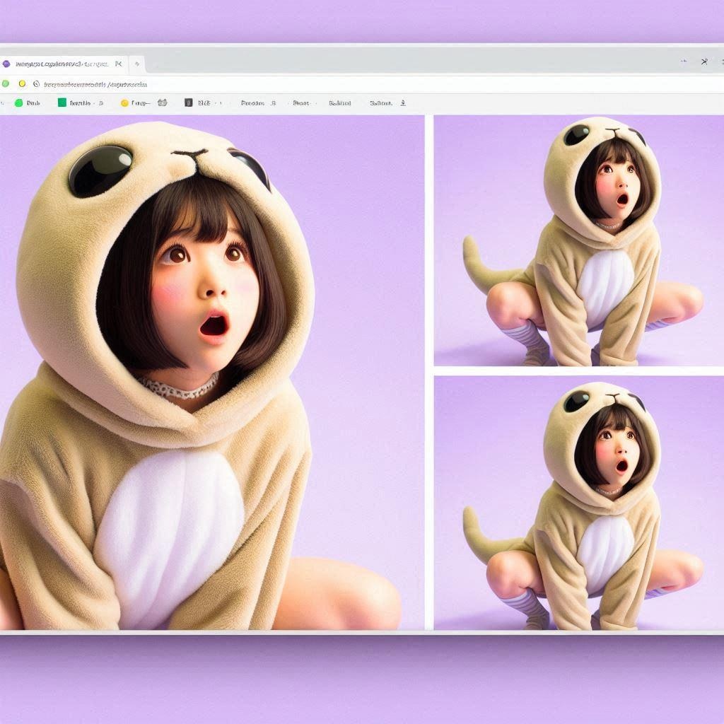The width and height of the screenshot is (724, 724).
Task: Close the active browser tab
Action: pos(119,64)
